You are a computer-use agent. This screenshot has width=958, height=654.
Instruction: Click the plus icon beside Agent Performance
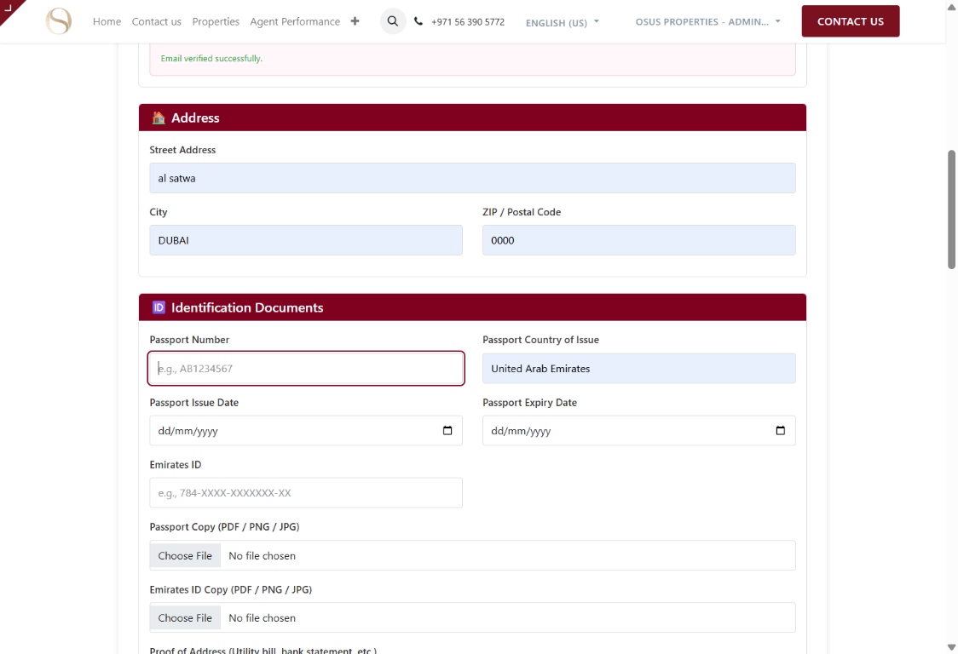pyautogui.click(x=355, y=21)
